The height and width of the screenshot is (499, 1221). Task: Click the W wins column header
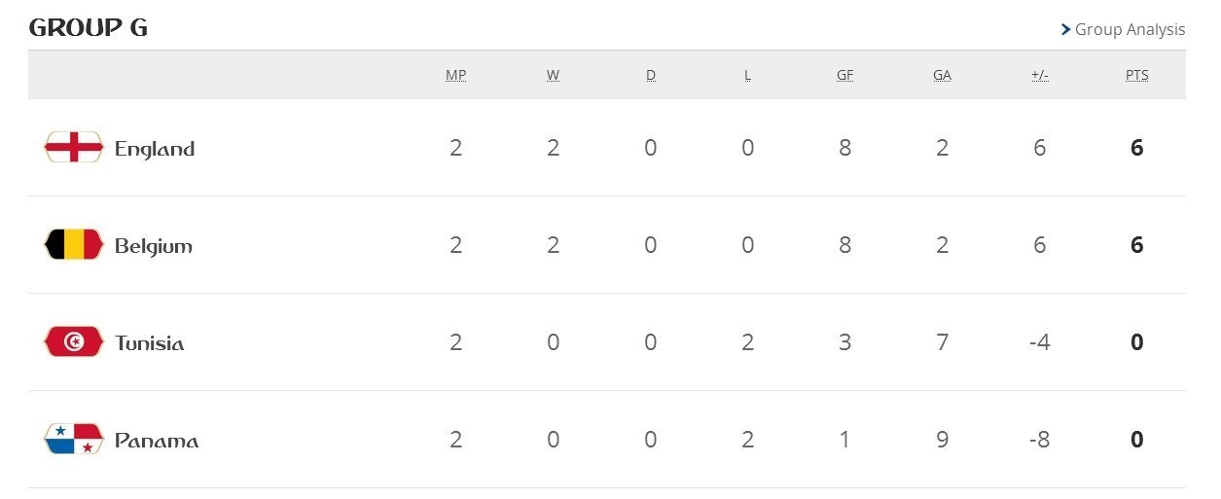tap(553, 75)
